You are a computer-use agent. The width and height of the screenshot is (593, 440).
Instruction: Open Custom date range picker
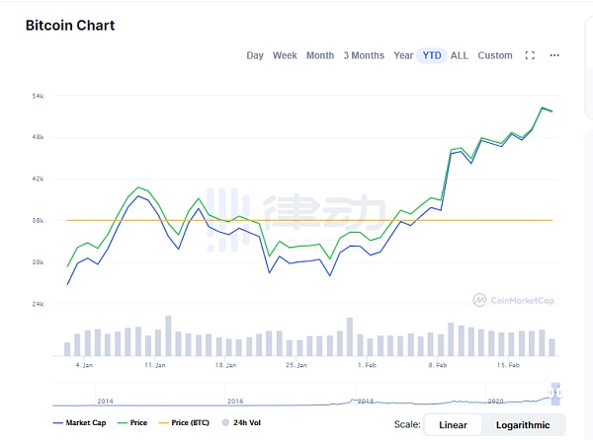coord(495,56)
